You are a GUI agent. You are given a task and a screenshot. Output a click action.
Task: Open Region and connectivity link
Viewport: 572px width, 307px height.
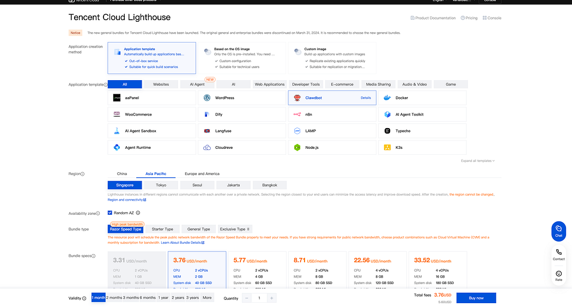pos(126,200)
